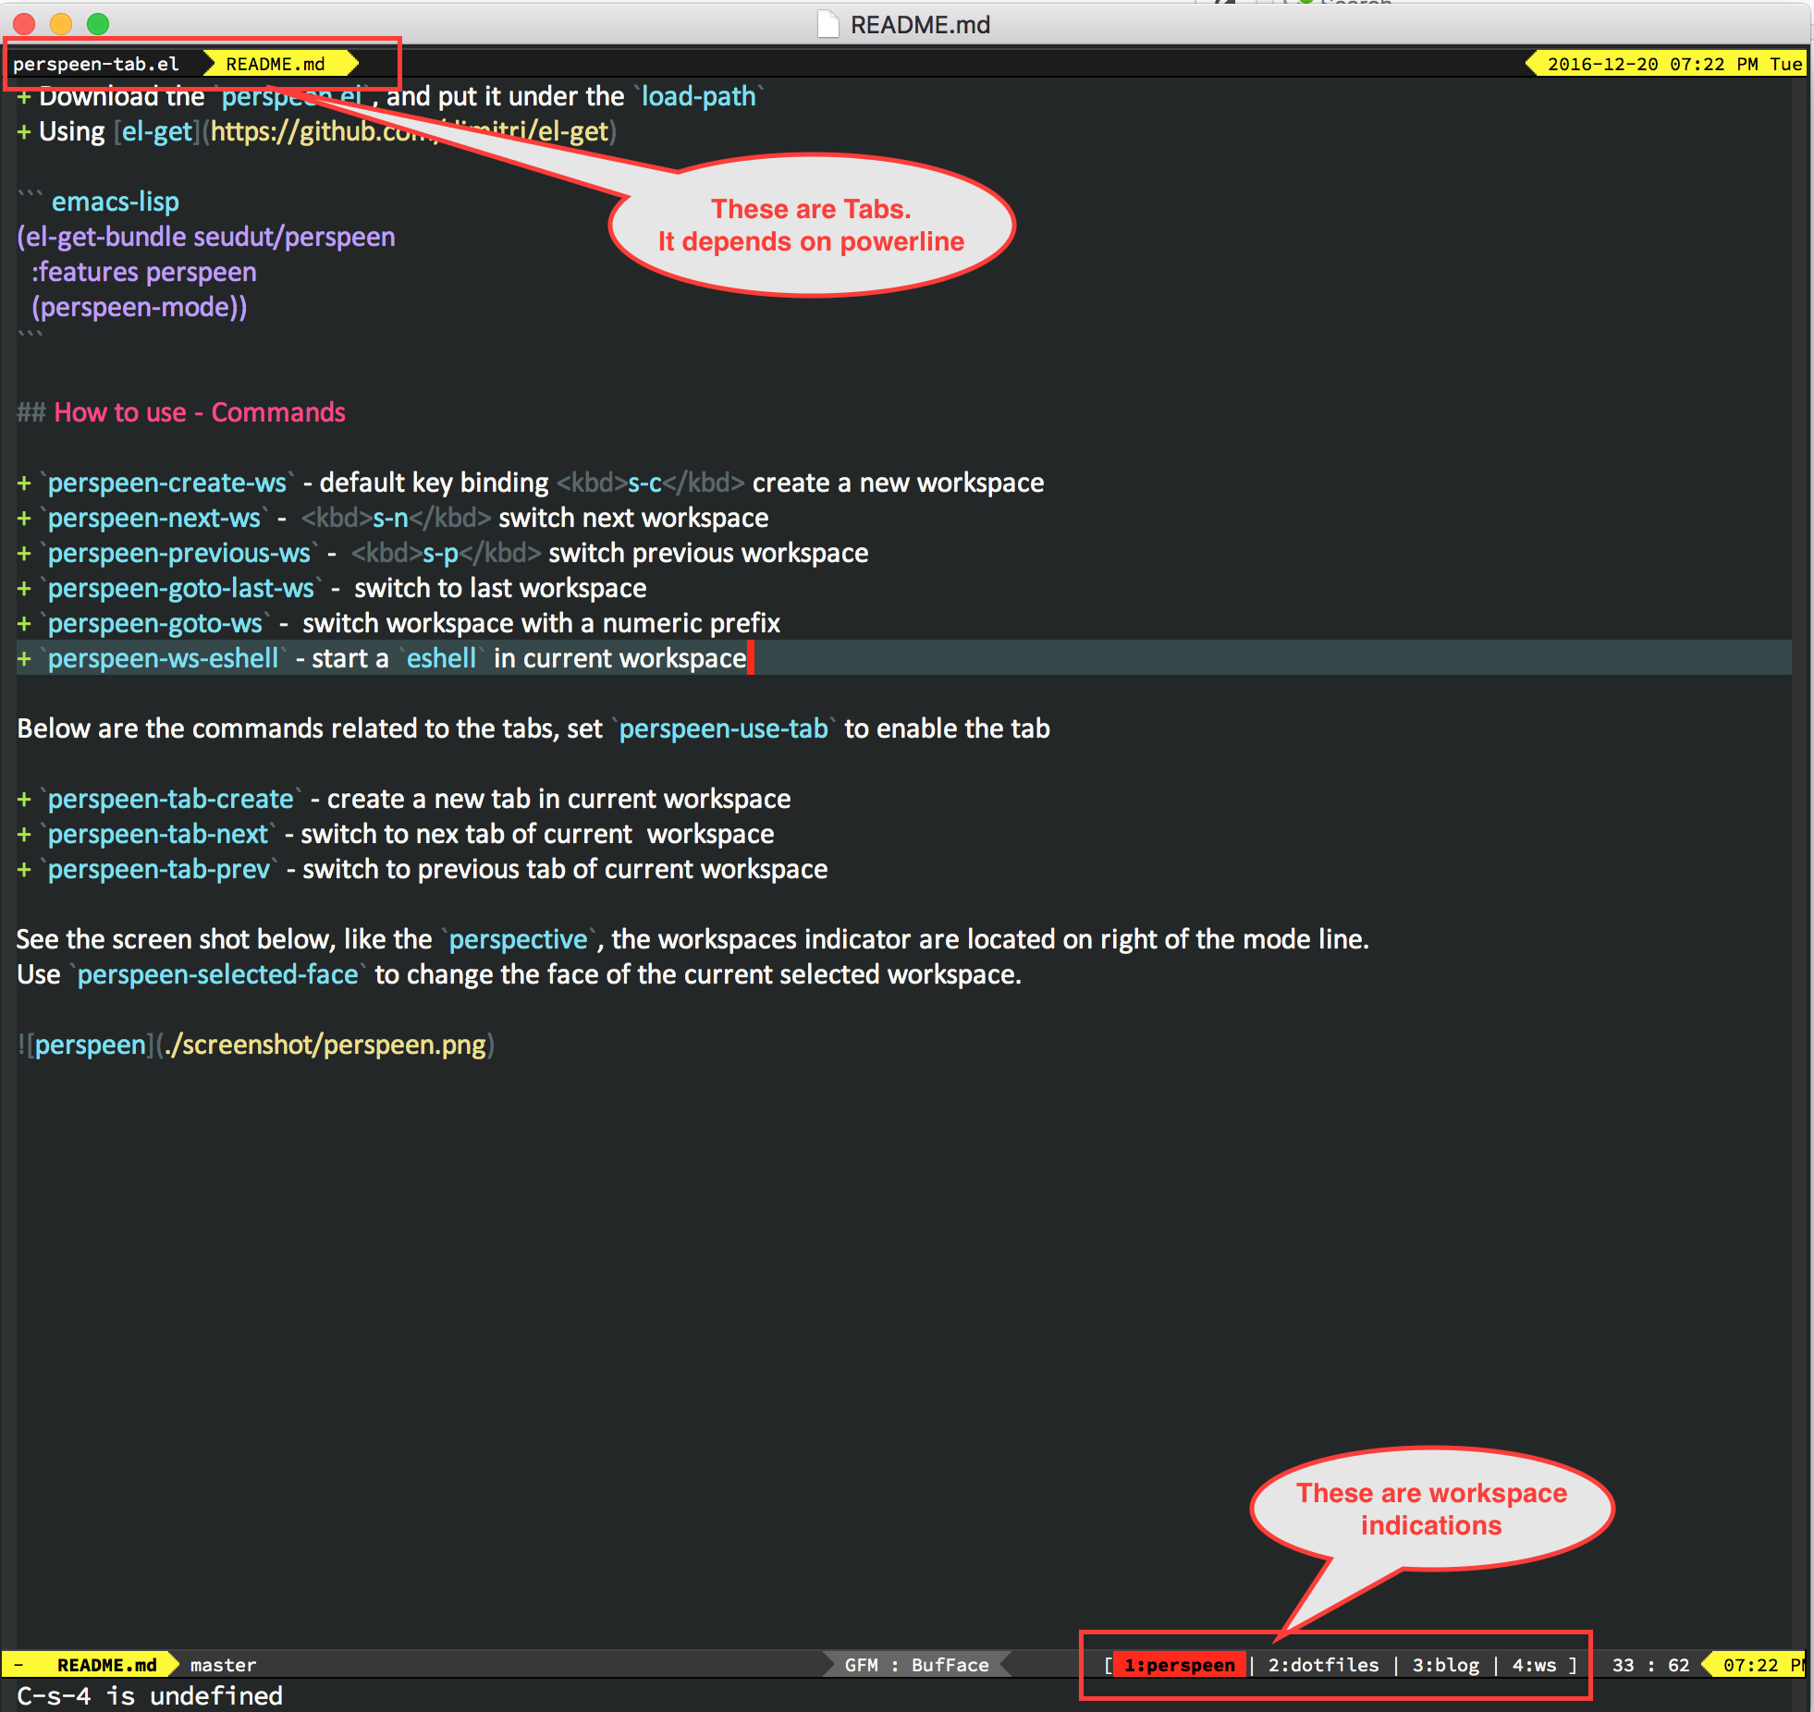
Task: Click the README.md document icon in title bar
Action: pyautogui.click(x=827, y=24)
